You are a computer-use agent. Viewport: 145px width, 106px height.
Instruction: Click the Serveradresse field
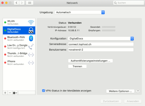pyautogui.click(x=101, y=44)
